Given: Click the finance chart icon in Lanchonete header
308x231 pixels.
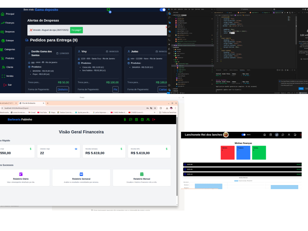Looking at the screenshot, I should [277, 135].
